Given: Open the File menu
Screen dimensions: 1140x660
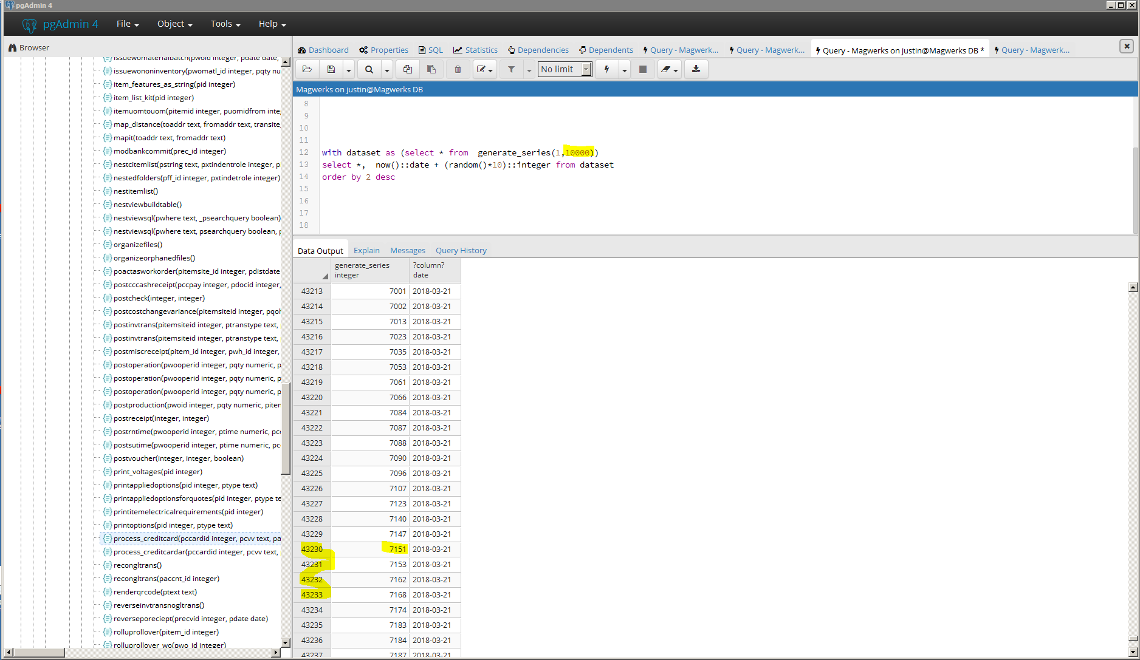Looking at the screenshot, I should coord(127,24).
